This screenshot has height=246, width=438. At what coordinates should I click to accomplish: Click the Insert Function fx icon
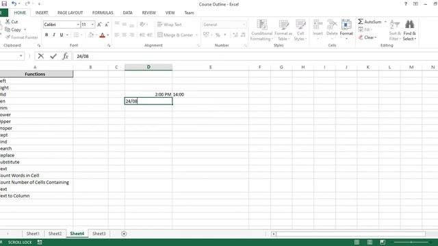[66, 56]
